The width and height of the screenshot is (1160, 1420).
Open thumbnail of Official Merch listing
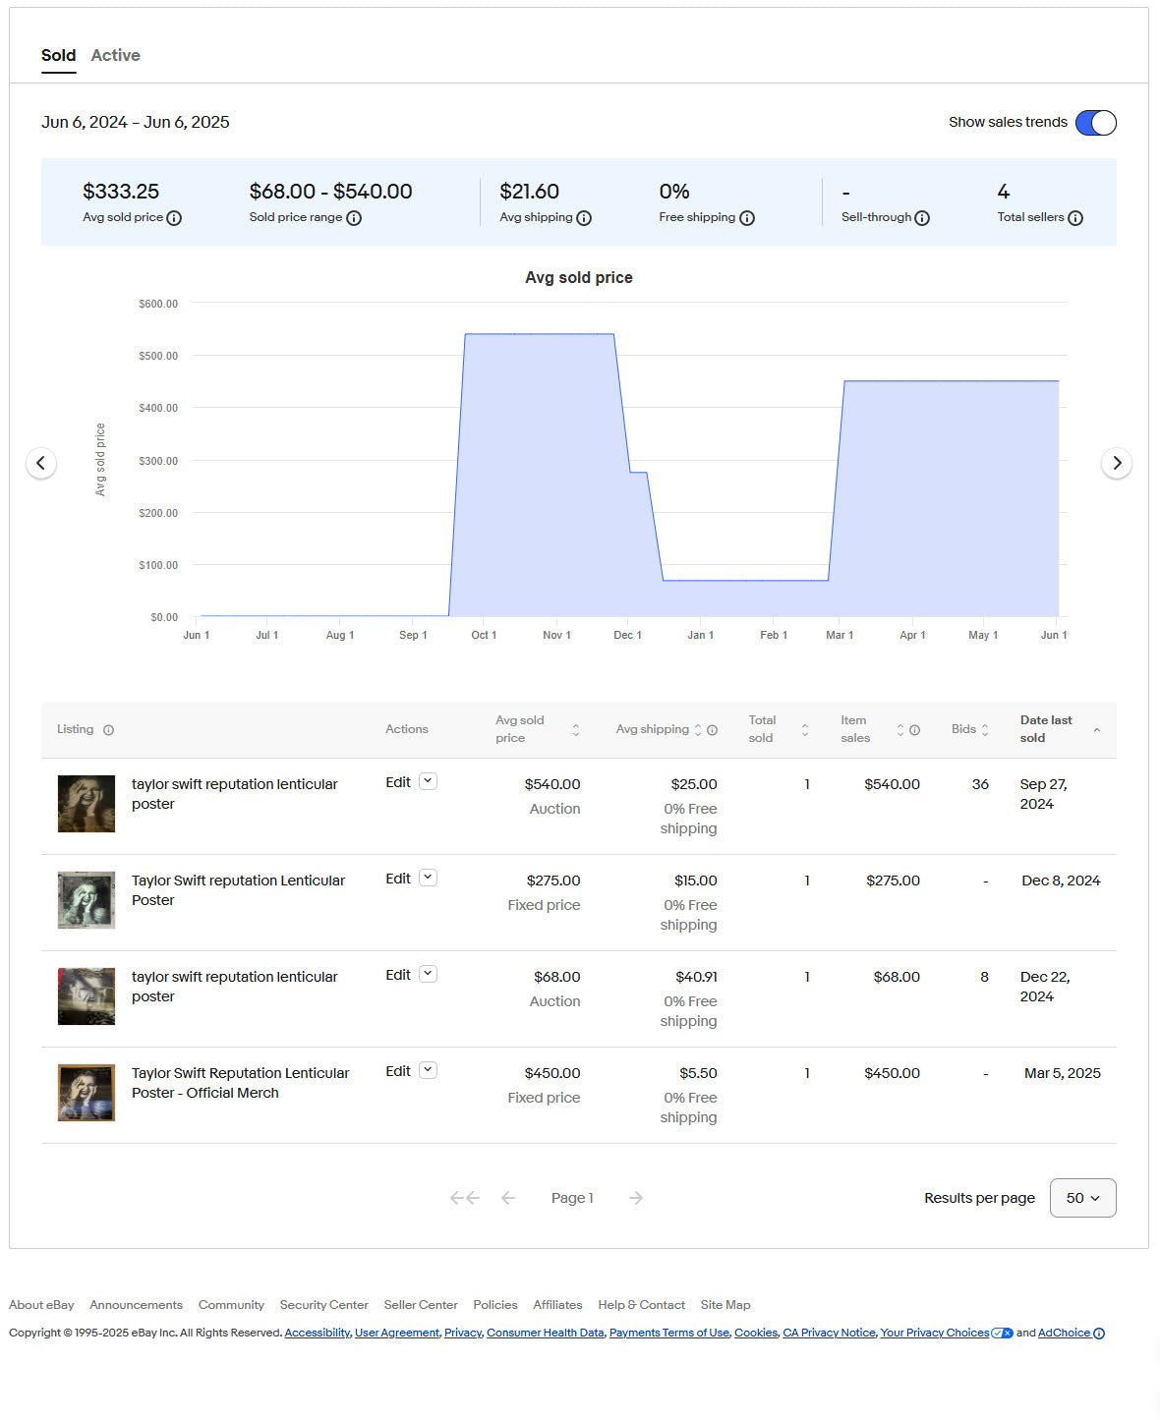(x=87, y=1093)
